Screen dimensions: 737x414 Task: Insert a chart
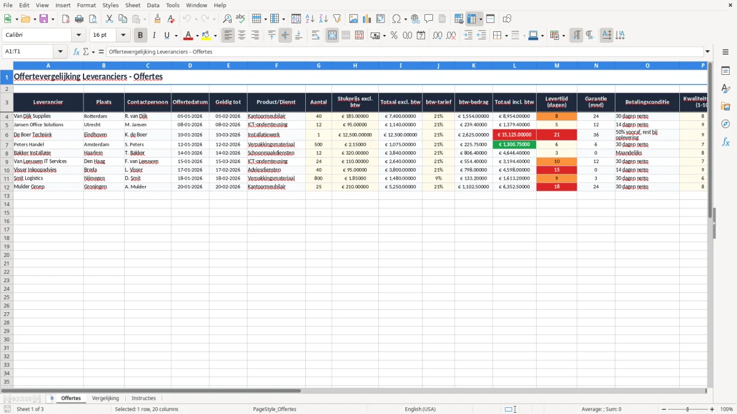tap(367, 19)
